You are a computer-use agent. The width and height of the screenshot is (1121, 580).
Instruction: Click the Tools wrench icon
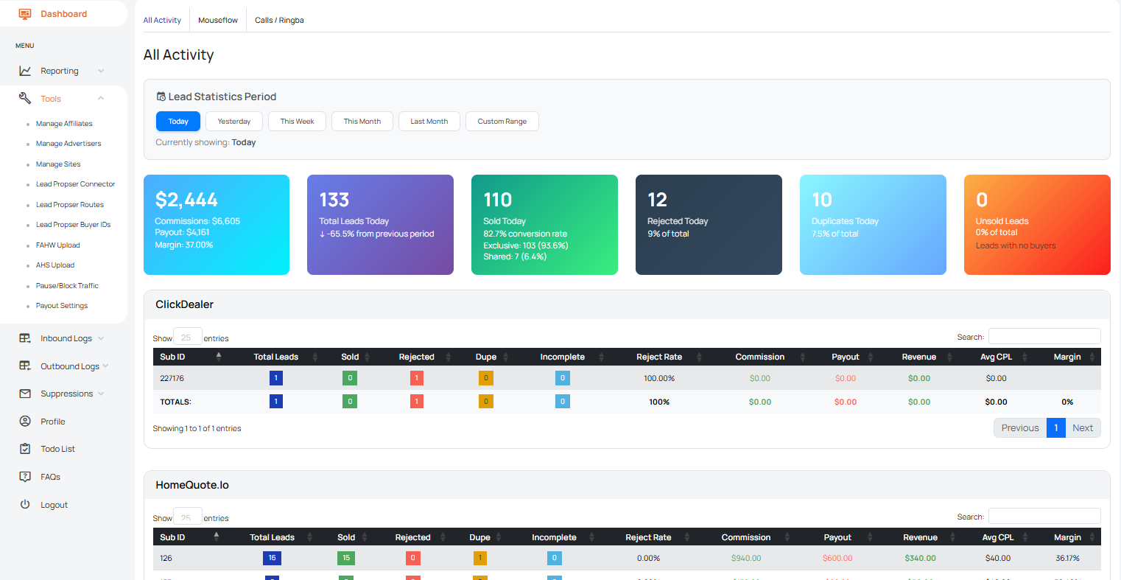[25, 99]
